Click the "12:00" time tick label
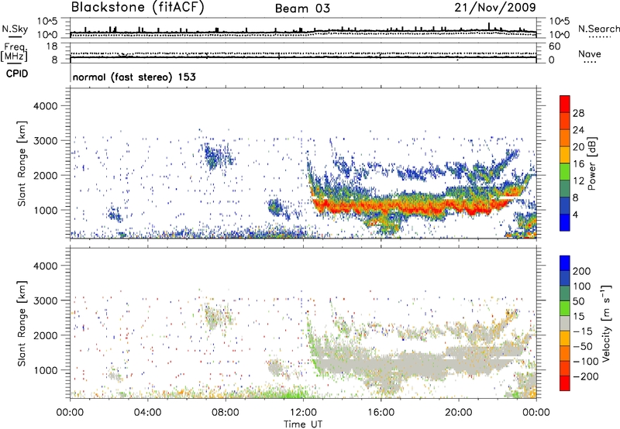 tap(303, 413)
